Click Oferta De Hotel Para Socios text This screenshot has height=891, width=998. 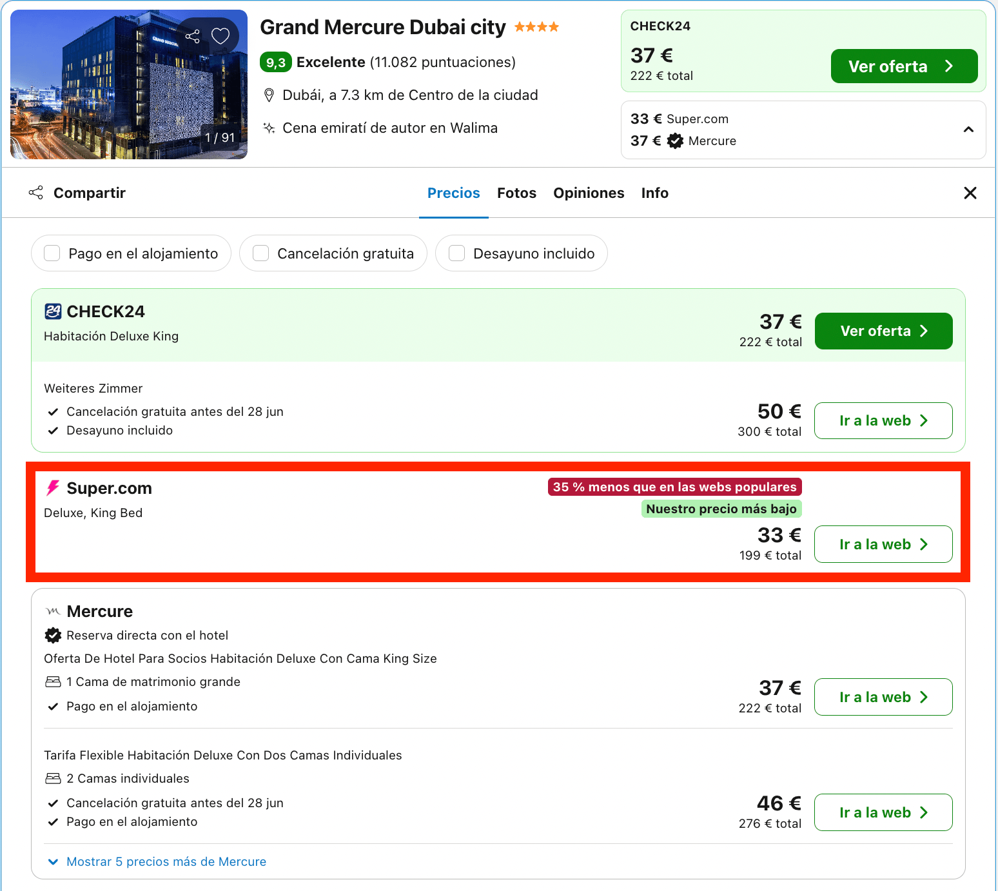(240, 658)
